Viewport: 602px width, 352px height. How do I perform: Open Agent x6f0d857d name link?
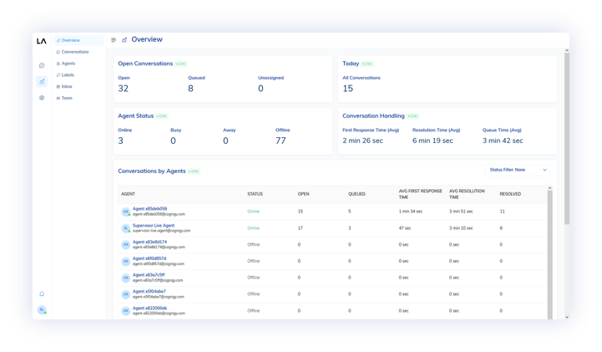[x=149, y=258]
